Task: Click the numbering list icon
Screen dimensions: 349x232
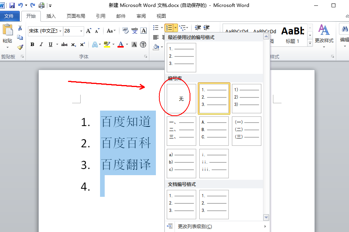Action: tap(169, 28)
